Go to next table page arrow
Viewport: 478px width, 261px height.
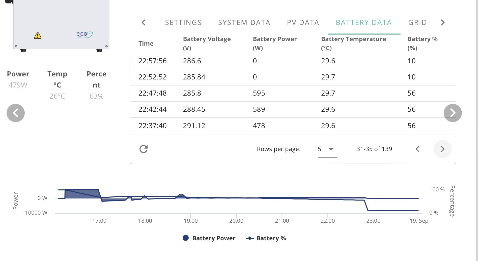point(442,149)
